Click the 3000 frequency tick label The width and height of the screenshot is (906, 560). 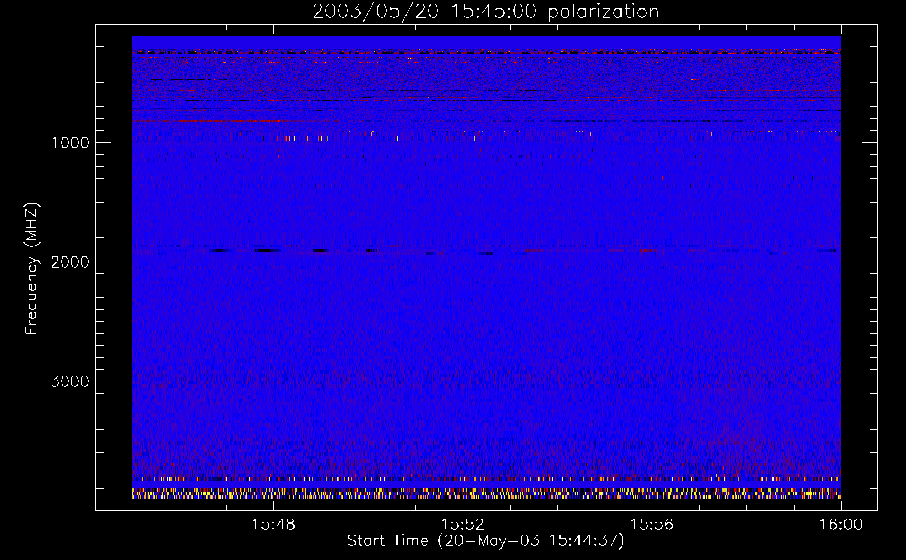point(70,381)
